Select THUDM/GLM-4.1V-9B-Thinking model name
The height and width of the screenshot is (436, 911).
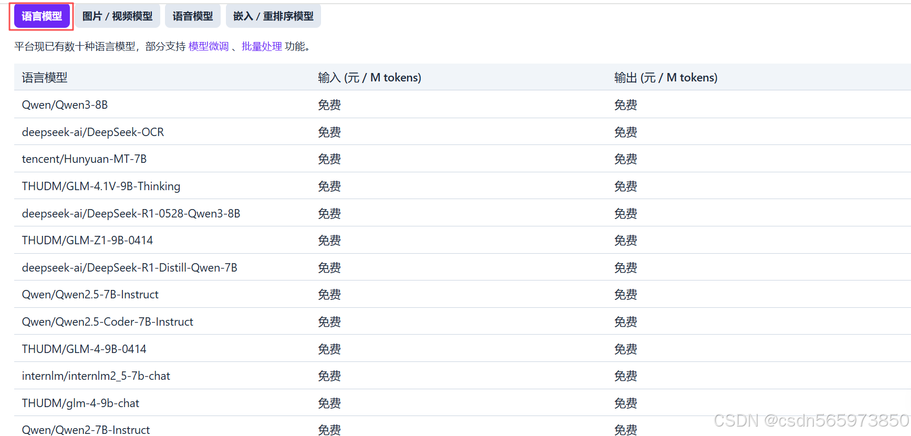101,186
